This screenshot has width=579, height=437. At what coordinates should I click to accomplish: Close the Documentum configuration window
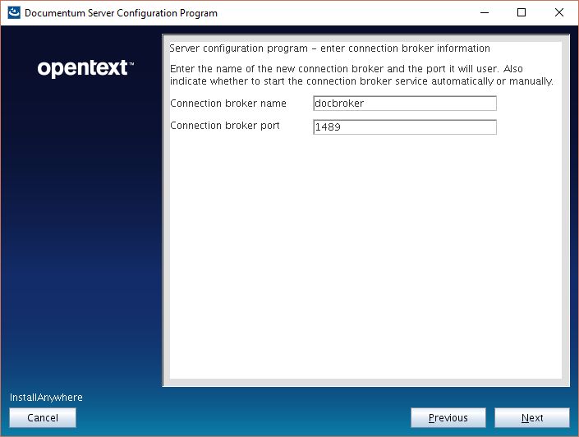coord(559,12)
